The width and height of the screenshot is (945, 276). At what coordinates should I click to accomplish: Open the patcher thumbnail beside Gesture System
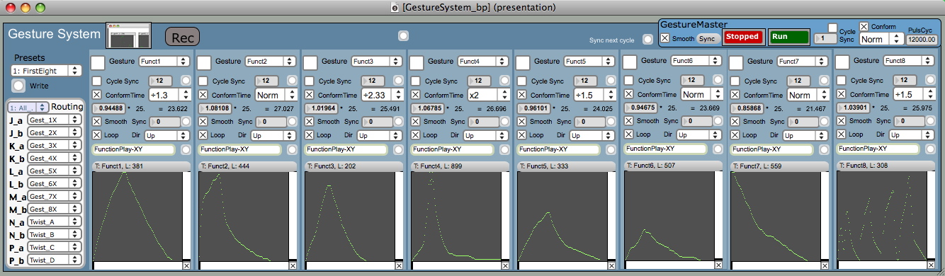point(128,35)
